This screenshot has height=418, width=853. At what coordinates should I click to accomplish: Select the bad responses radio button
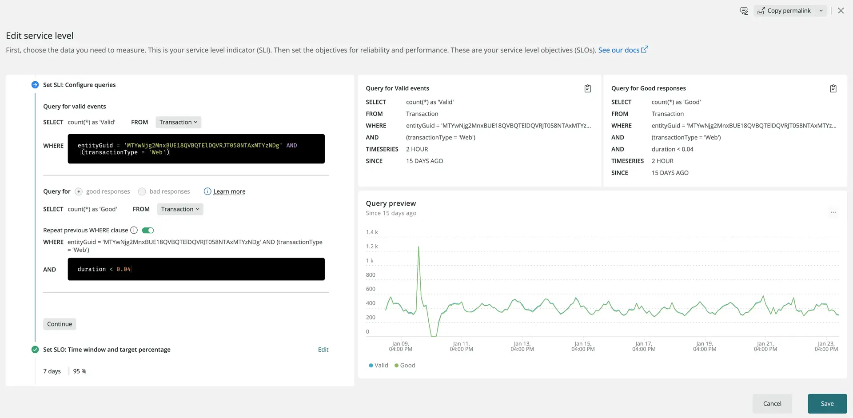(142, 191)
